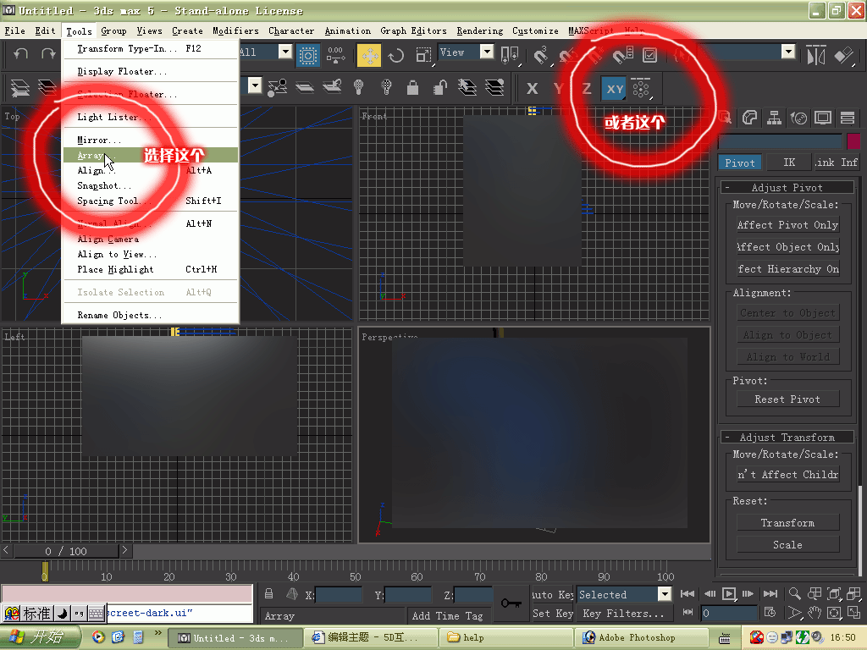The height and width of the screenshot is (650, 867).
Task: Click the Reset Pivot button
Action: click(x=787, y=399)
